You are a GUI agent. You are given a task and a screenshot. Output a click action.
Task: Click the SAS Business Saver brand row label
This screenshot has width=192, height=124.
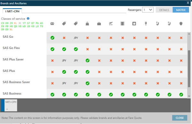pos(16,82)
